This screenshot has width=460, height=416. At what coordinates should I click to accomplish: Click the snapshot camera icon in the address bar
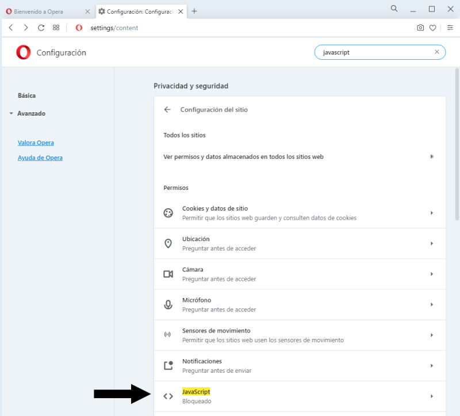pyautogui.click(x=420, y=27)
